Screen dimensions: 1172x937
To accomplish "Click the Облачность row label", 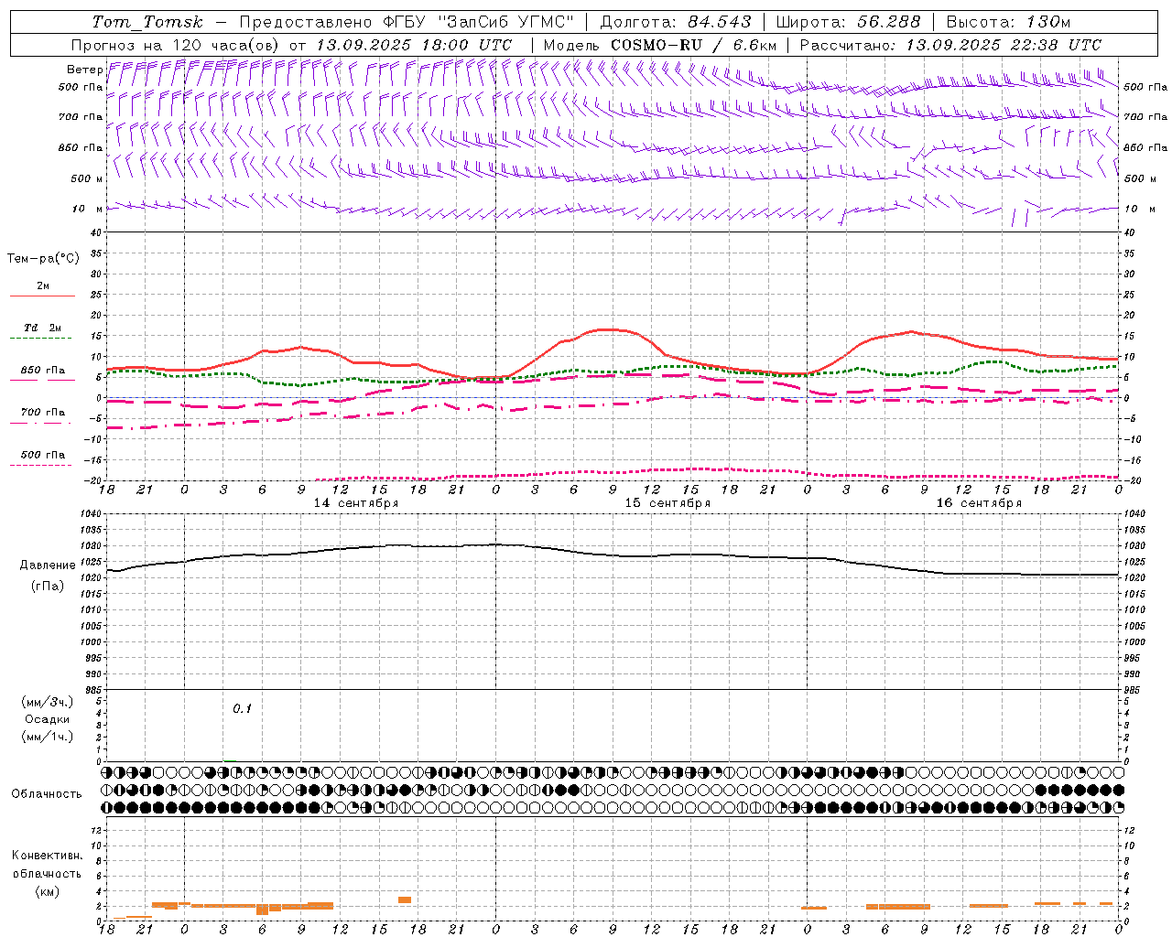I will (47, 794).
